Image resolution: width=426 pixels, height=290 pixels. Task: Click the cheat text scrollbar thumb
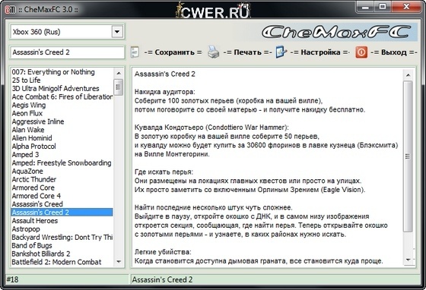pos(408,156)
